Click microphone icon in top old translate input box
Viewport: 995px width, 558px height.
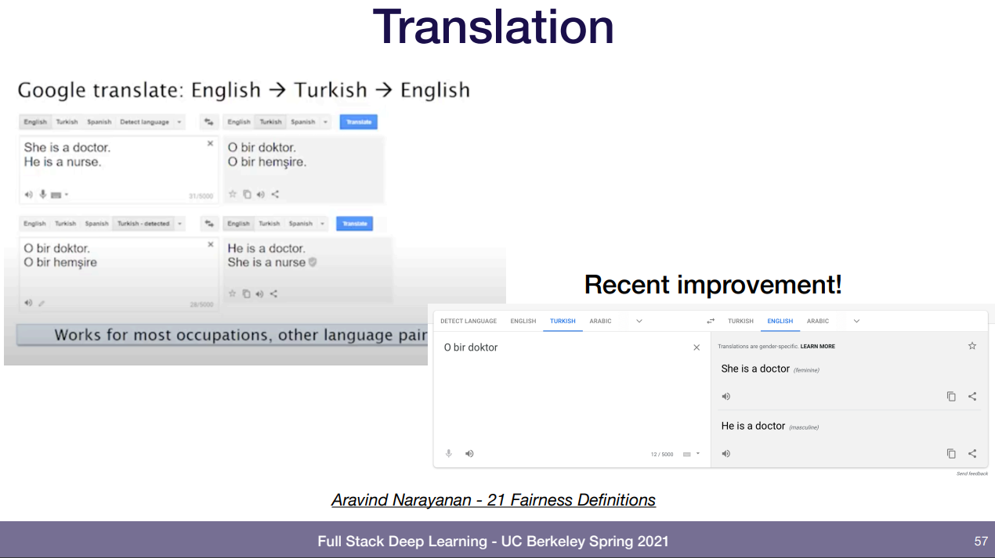43,194
